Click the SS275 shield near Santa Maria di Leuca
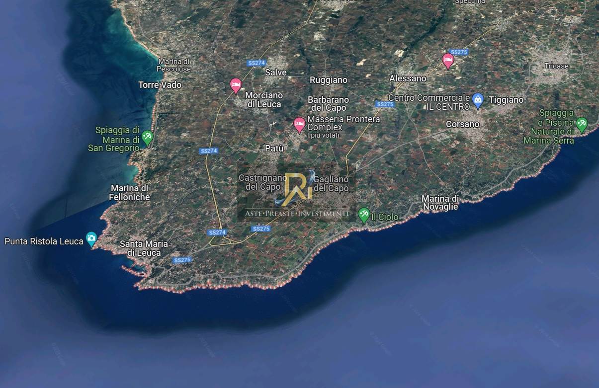 182,260
